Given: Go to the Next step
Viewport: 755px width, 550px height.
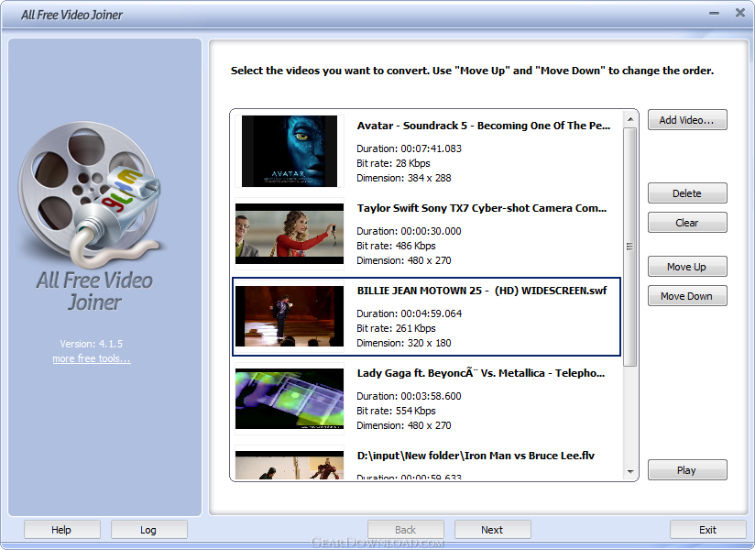Looking at the screenshot, I should [493, 530].
